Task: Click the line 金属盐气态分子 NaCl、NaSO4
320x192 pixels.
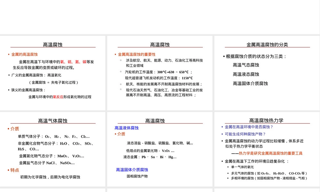Action: point(47,163)
